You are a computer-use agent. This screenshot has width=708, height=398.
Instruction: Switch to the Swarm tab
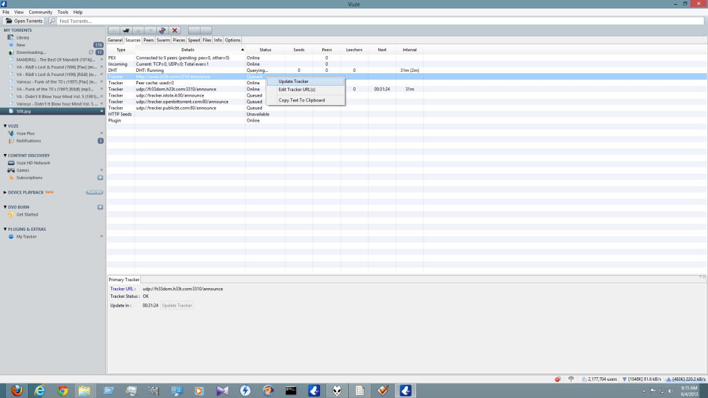point(163,40)
